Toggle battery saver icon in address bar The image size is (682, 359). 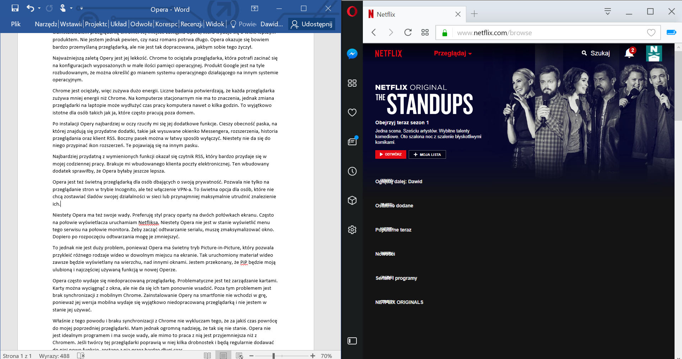671,32
